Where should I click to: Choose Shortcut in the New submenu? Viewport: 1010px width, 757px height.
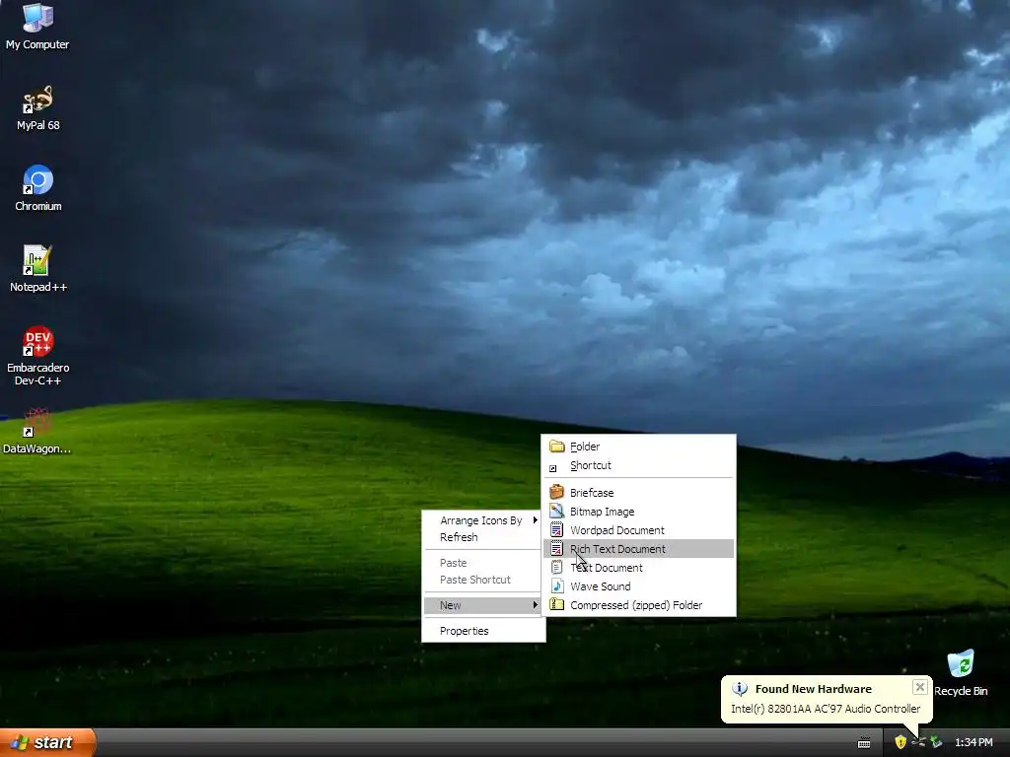coord(638,465)
